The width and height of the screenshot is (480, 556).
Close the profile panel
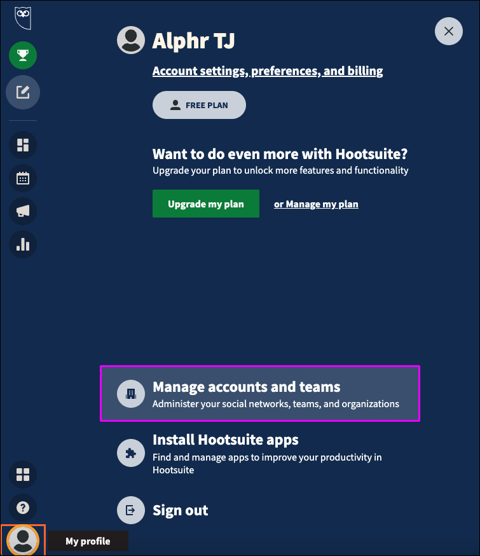pyautogui.click(x=449, y=31)
